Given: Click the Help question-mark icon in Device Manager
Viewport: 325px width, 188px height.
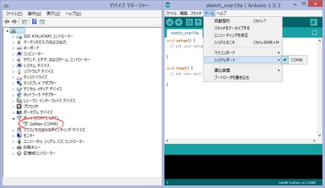Looking at the screenshot, I should point(34,21).
